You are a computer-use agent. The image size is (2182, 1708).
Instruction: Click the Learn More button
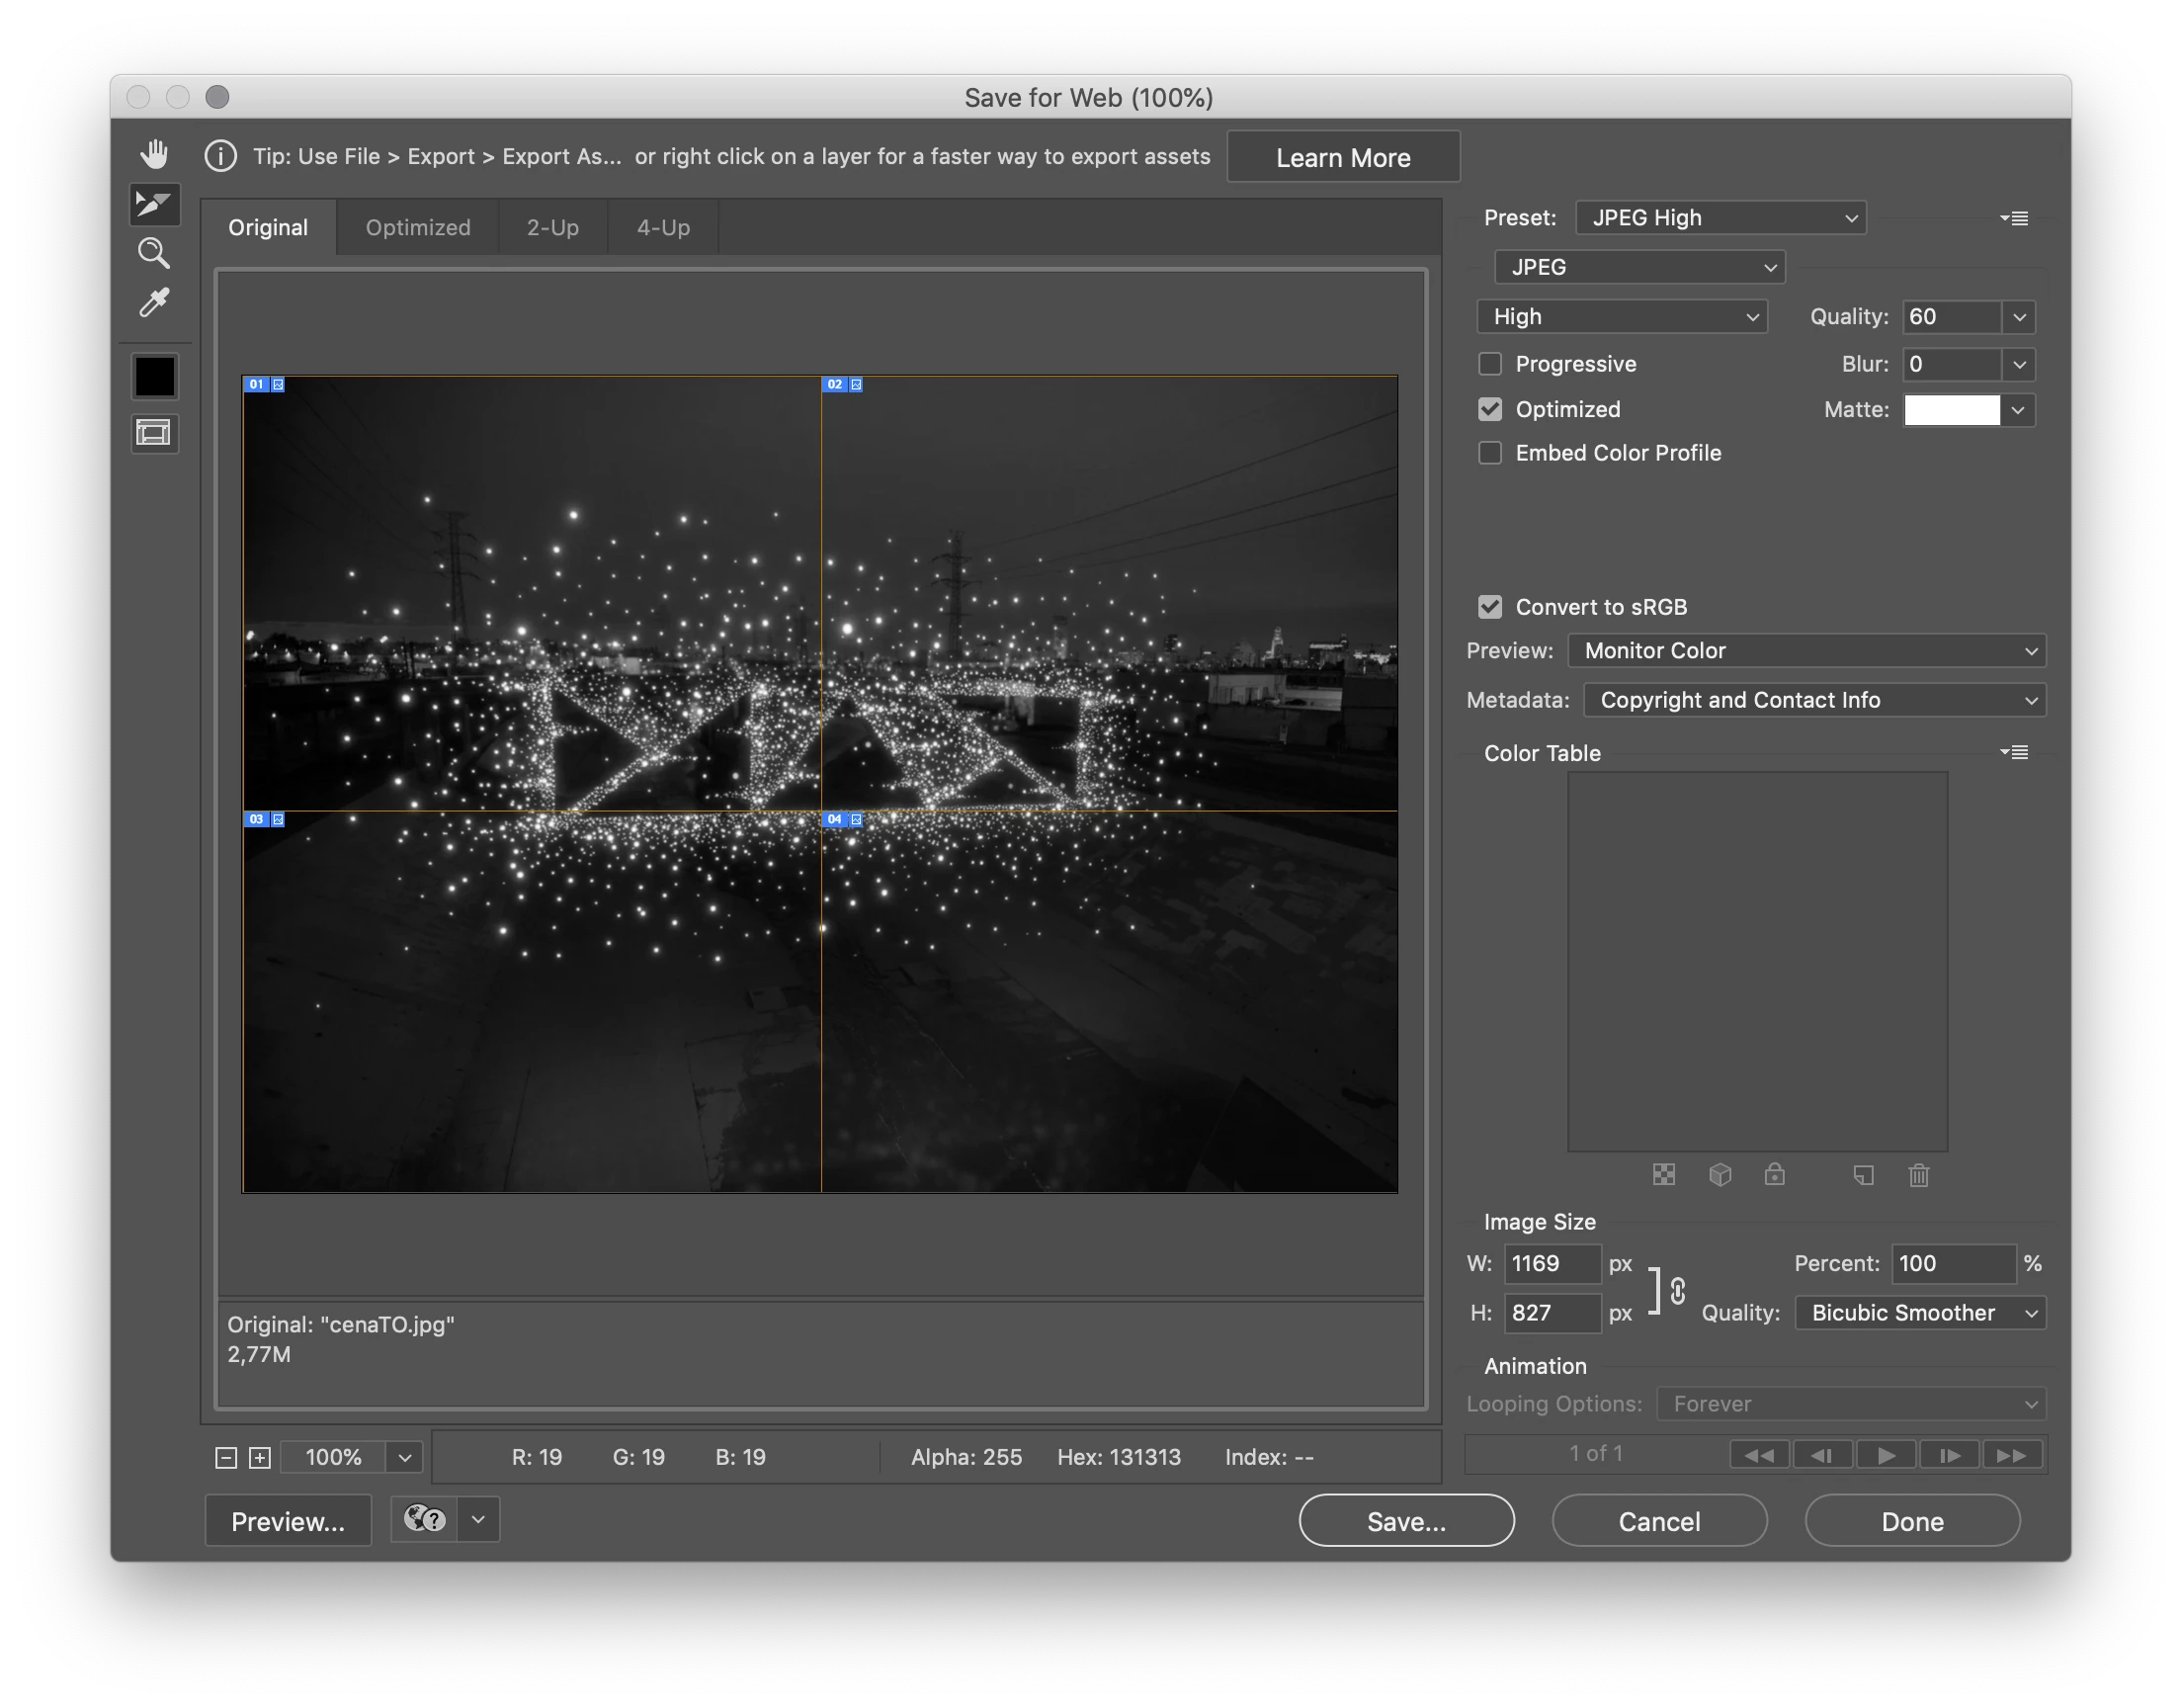[1342, 158]
